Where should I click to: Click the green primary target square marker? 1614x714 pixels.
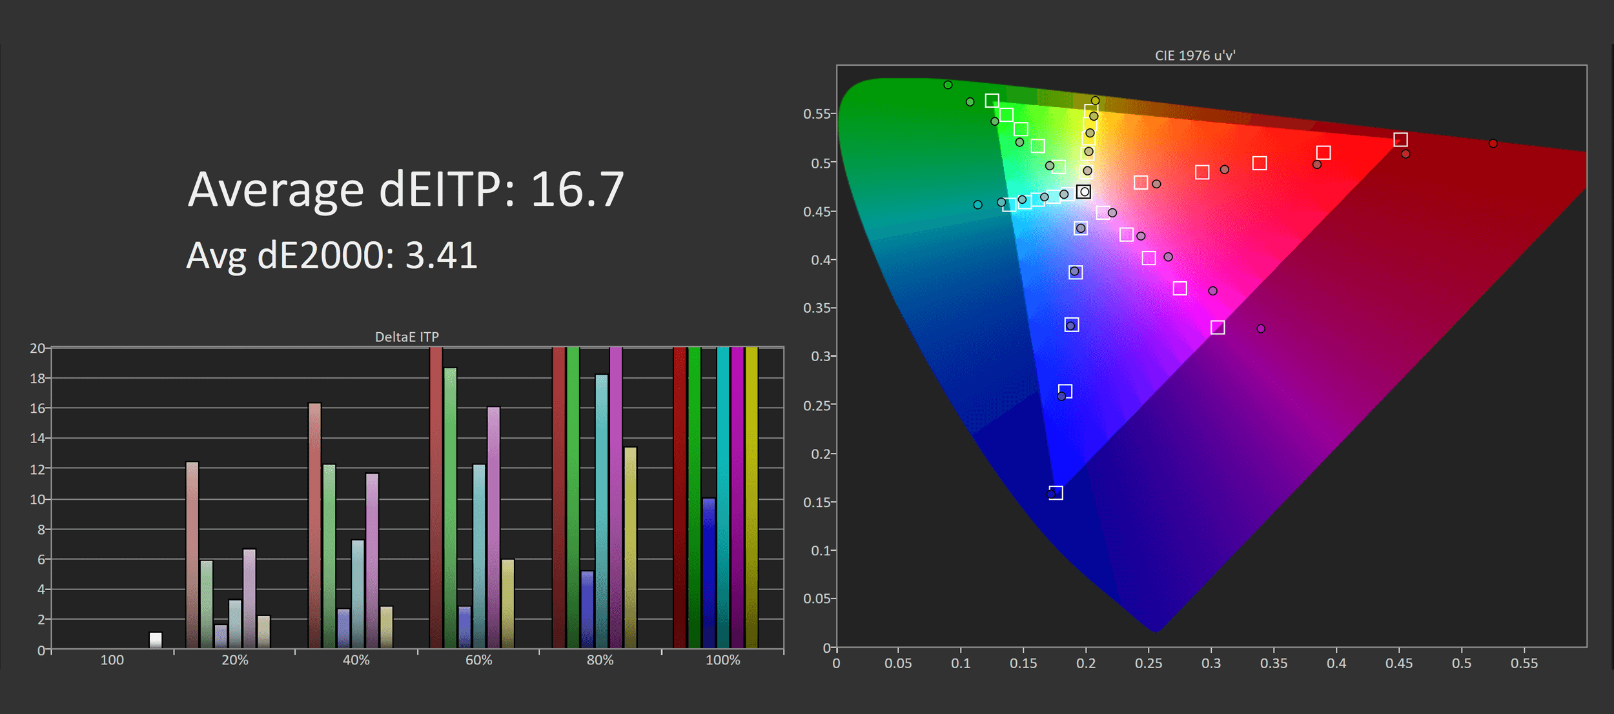pos(992,101)
